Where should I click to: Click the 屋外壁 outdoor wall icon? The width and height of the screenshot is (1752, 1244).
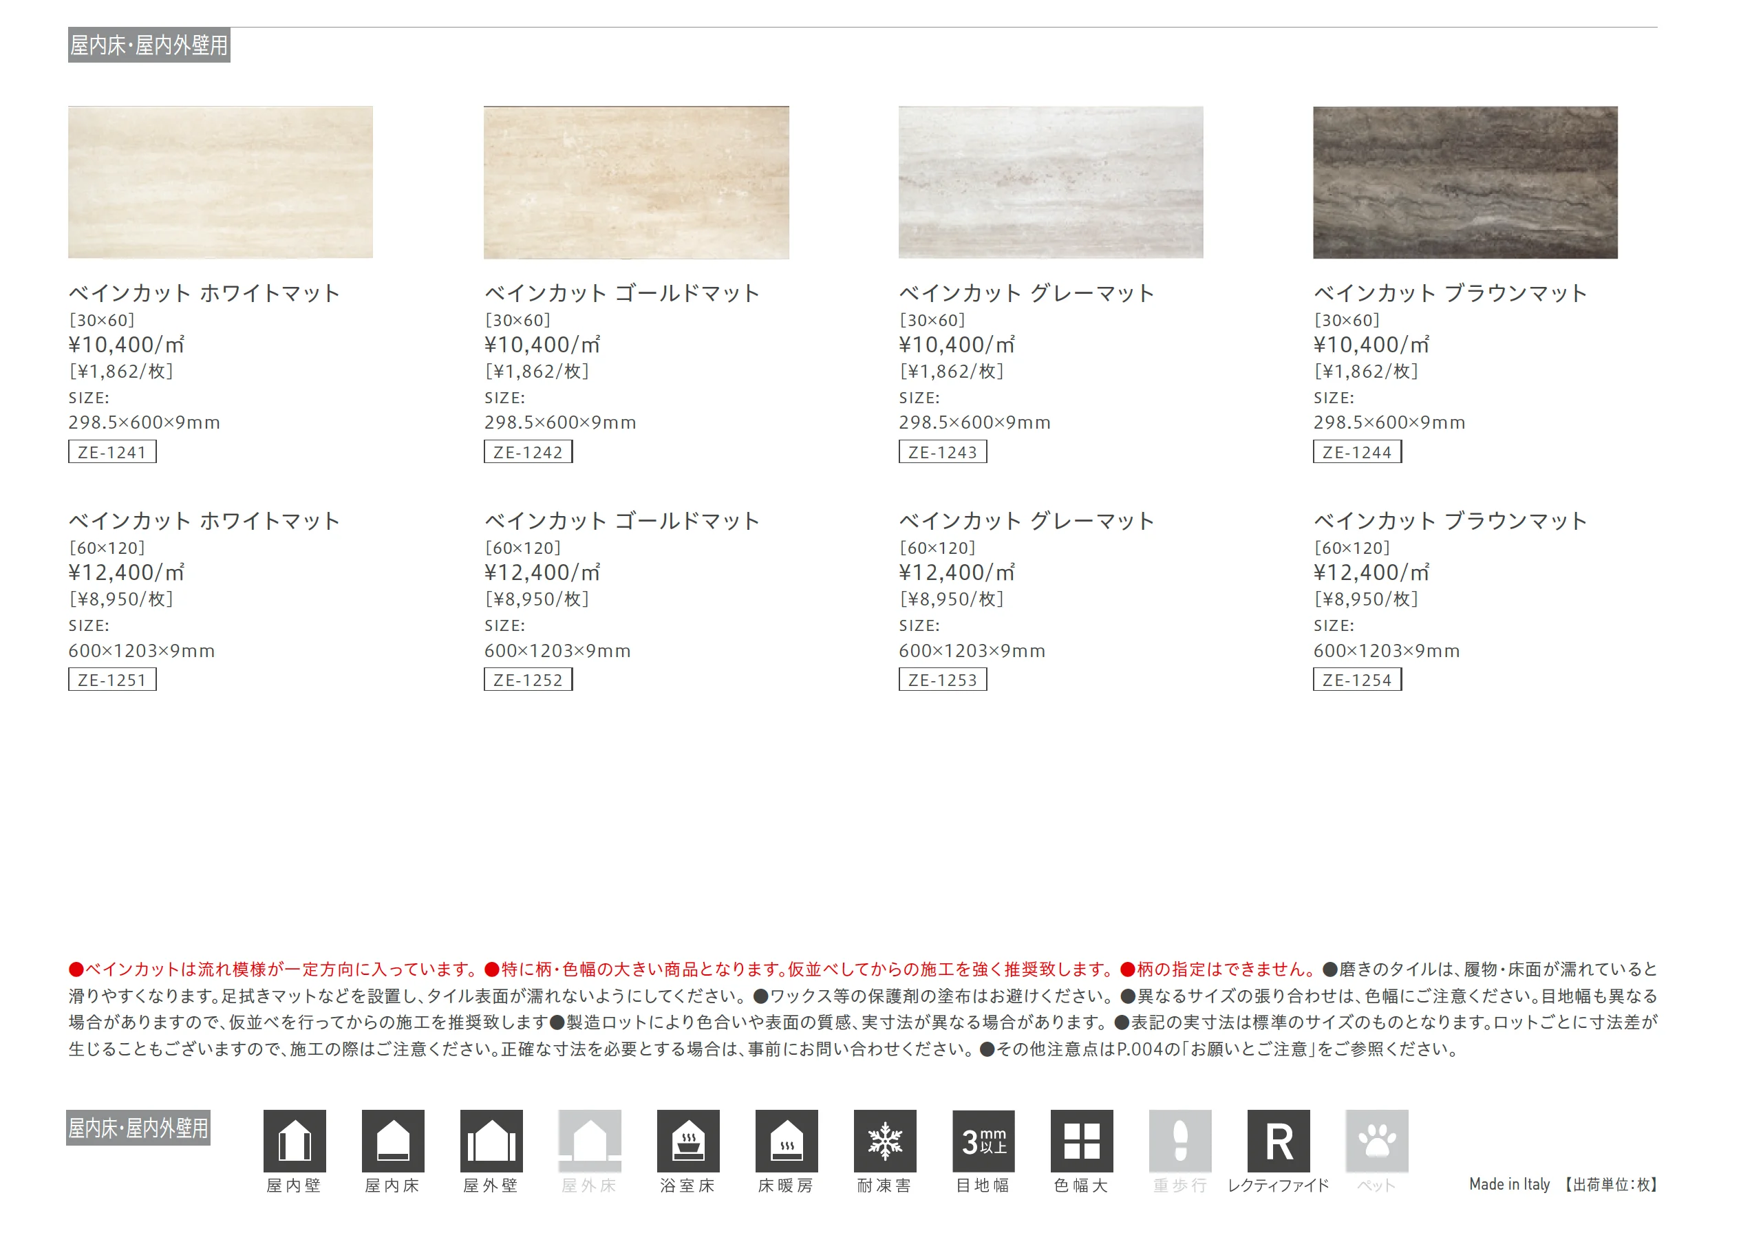point(491,1141)
